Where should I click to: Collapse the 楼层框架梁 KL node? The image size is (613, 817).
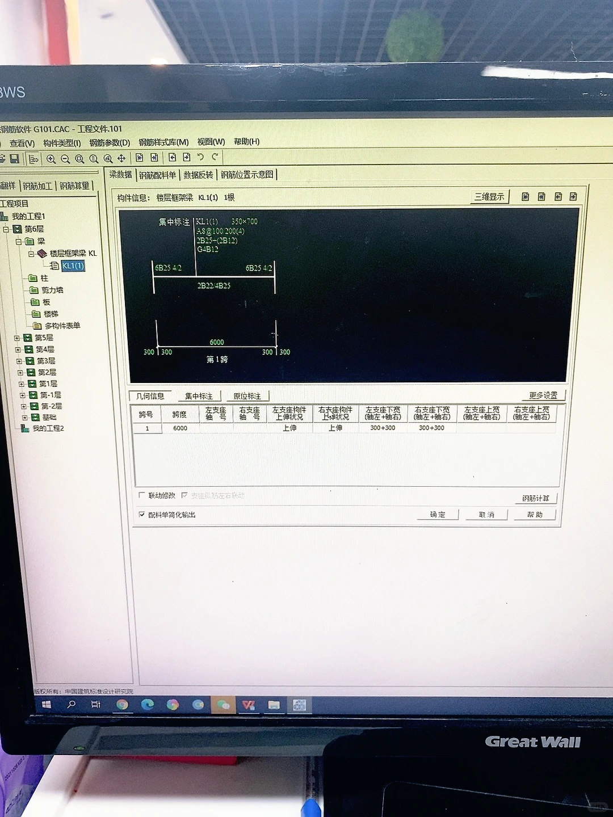[x=31, y=254]
